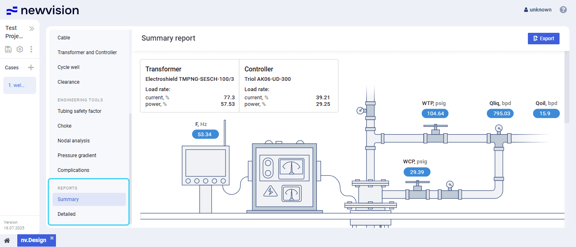576x247 pixels.
Task: Go to home via house icon
Action: (7, 240)
